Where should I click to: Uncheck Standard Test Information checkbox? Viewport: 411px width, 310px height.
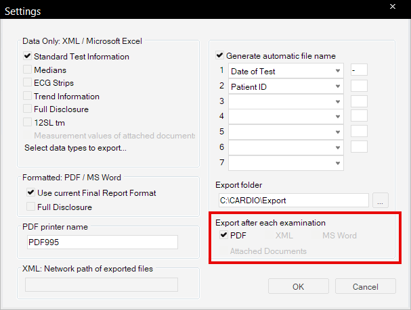click(x=28, y=57)
